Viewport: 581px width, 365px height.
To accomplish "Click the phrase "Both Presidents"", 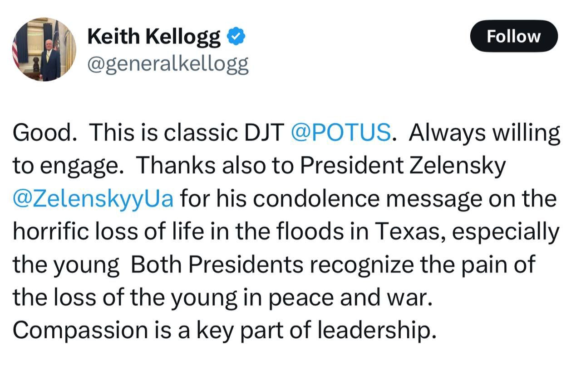I will 217,265.
